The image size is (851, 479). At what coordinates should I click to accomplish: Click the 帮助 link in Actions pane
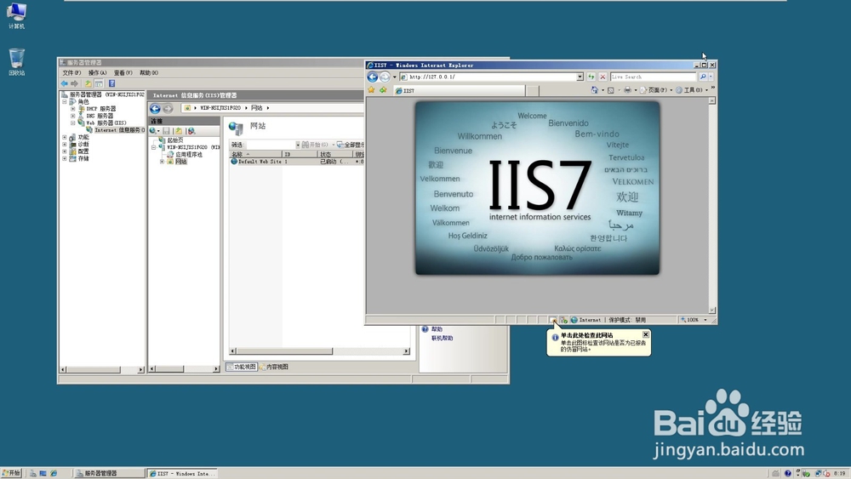click(x=437, y=328)
